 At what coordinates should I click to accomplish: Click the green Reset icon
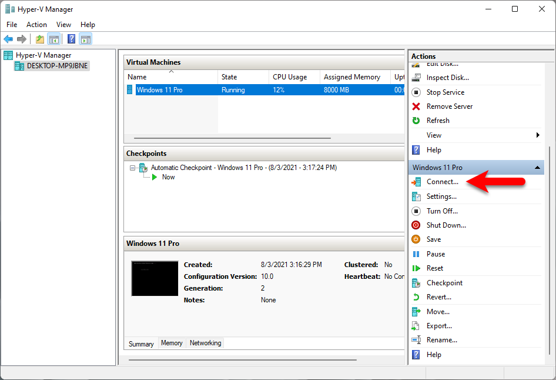tap(416, 268)
